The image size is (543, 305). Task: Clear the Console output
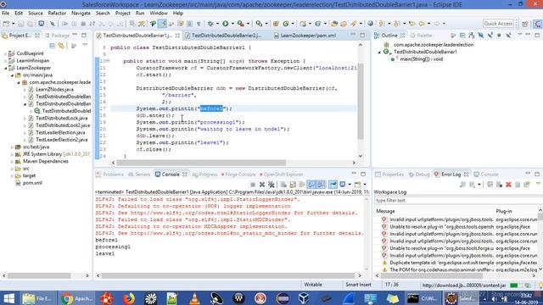[x=283, y=185]
